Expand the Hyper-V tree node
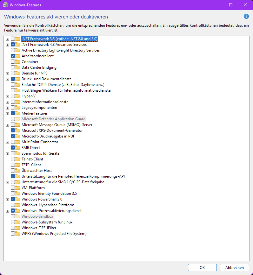253x275 pixels. pos(7,96)
